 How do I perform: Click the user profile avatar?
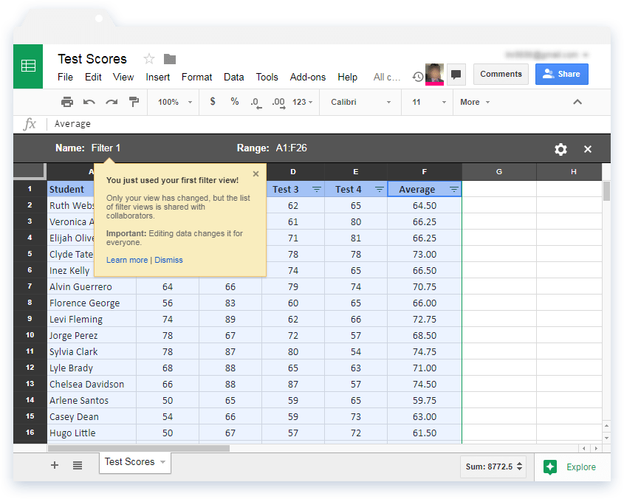(434, 74)
